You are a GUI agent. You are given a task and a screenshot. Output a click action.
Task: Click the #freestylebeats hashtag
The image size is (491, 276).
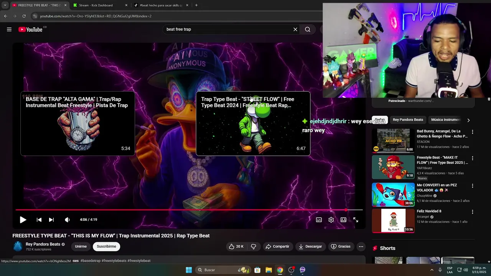pos(114,261)
